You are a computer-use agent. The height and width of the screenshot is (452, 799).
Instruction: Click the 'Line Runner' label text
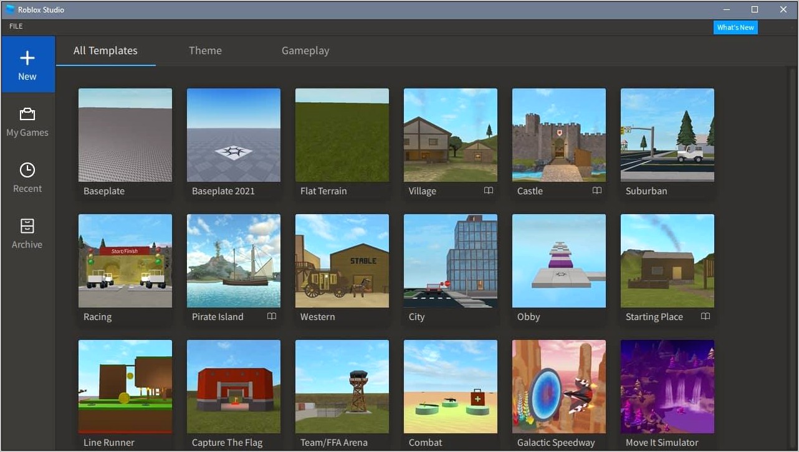(x=109, y=443)
